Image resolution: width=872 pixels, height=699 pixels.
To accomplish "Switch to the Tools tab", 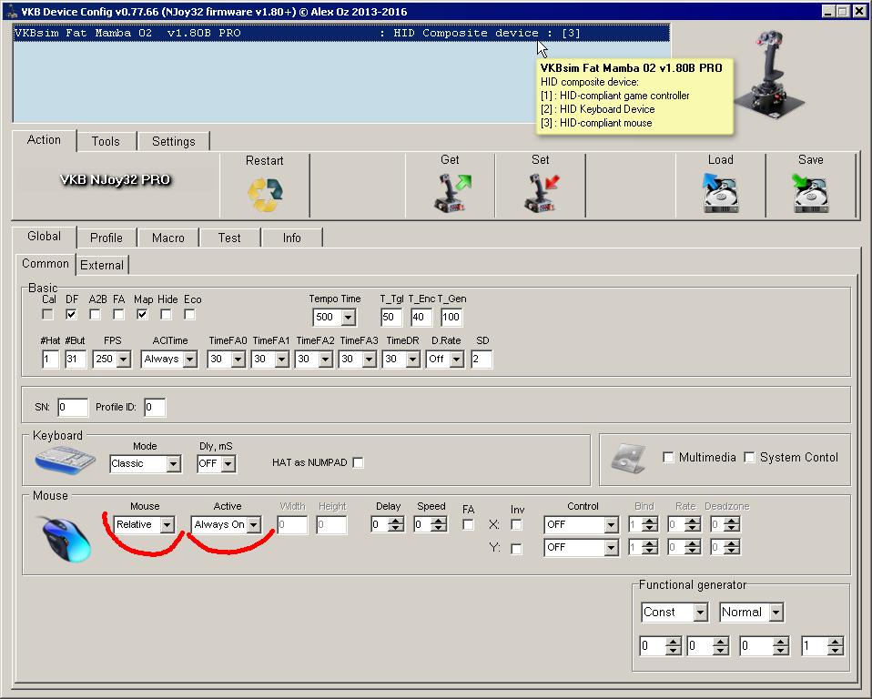I will pyautogui.click(x=106, y=141).
